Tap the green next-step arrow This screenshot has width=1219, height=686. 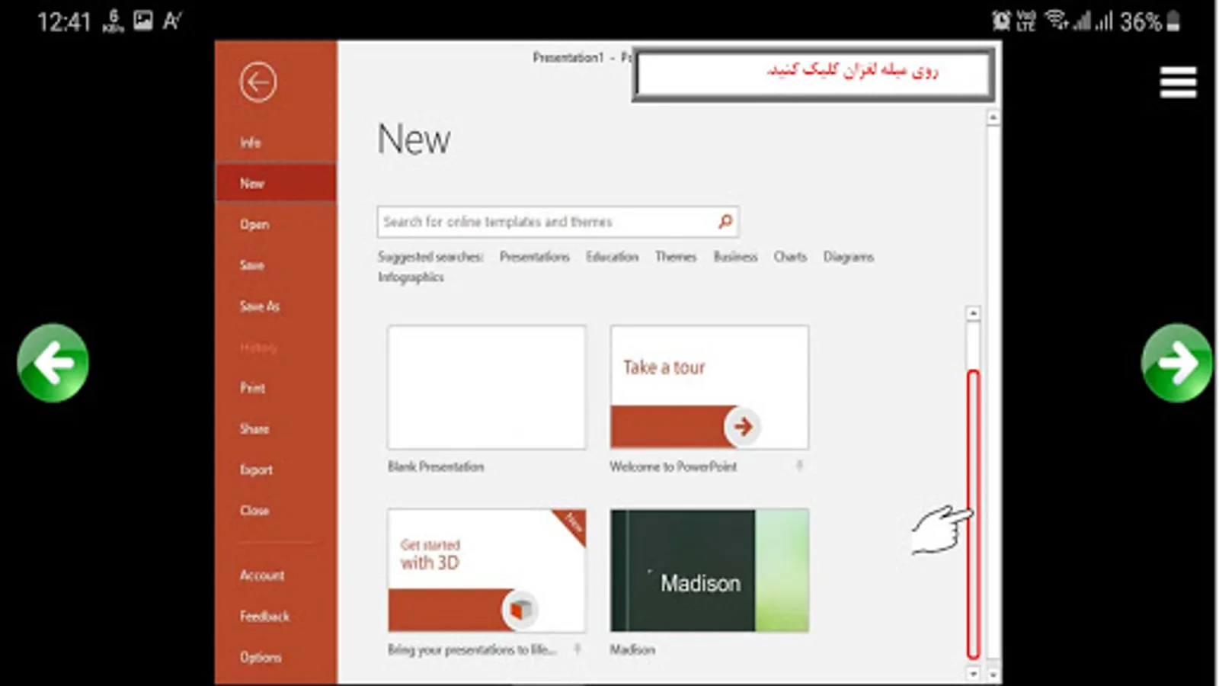[x=1177, y=363]
